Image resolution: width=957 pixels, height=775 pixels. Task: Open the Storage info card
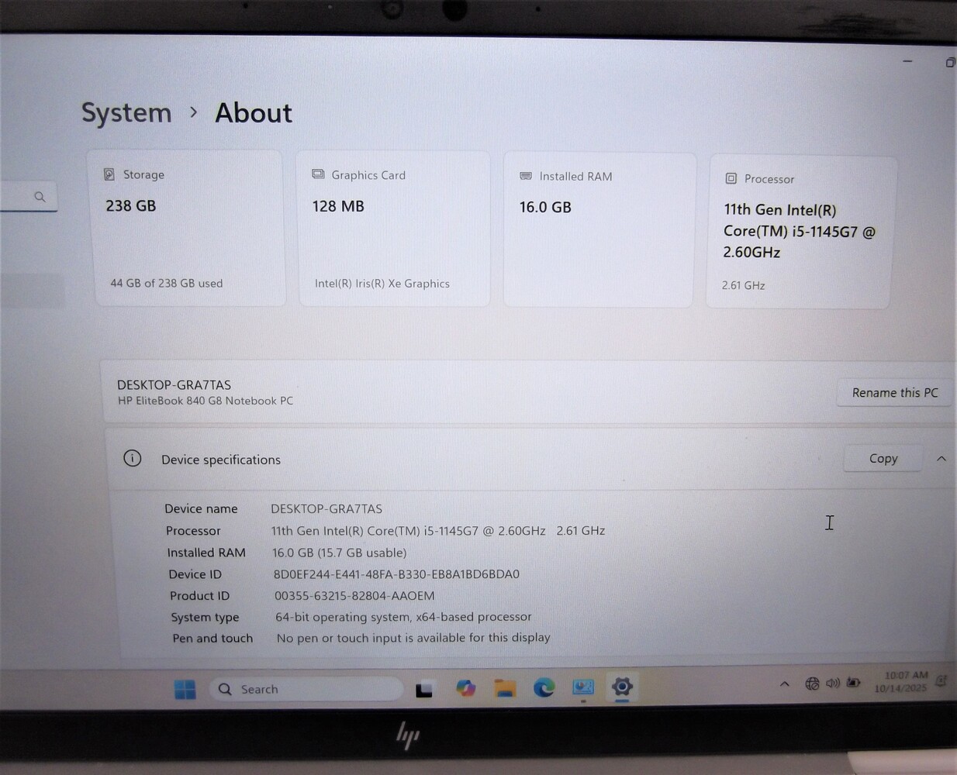point(186,228)
